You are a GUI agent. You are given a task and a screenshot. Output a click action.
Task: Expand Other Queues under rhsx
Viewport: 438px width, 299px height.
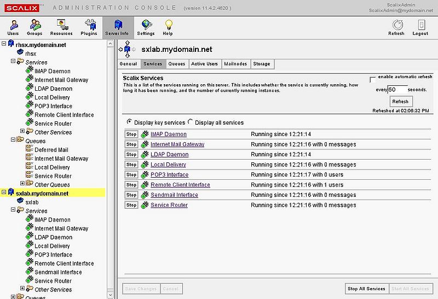(x=22, y=184)
